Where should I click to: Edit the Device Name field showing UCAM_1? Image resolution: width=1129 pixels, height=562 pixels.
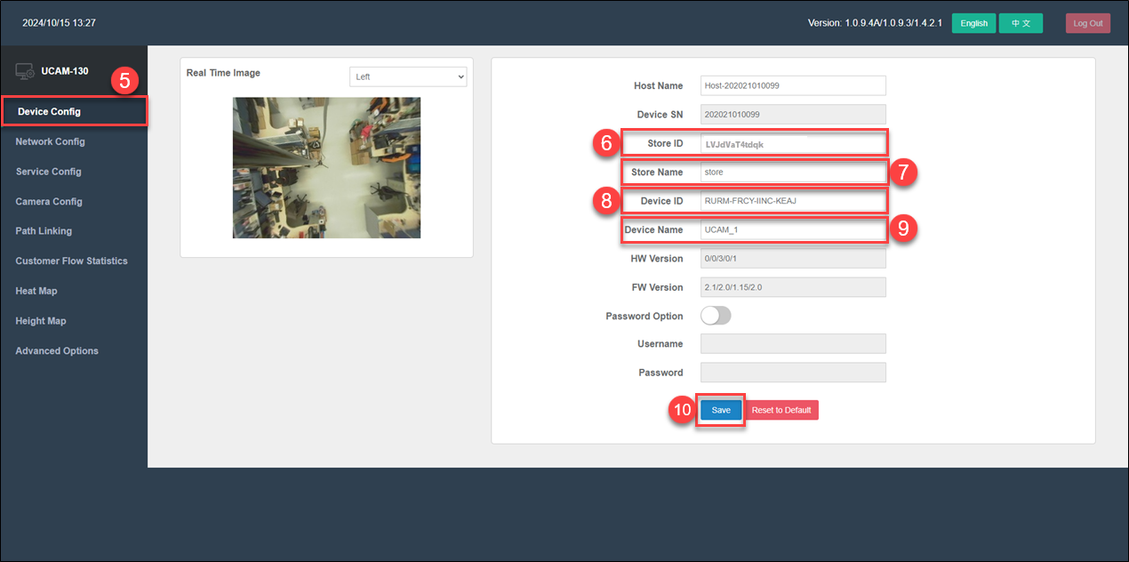coord(792,229)
